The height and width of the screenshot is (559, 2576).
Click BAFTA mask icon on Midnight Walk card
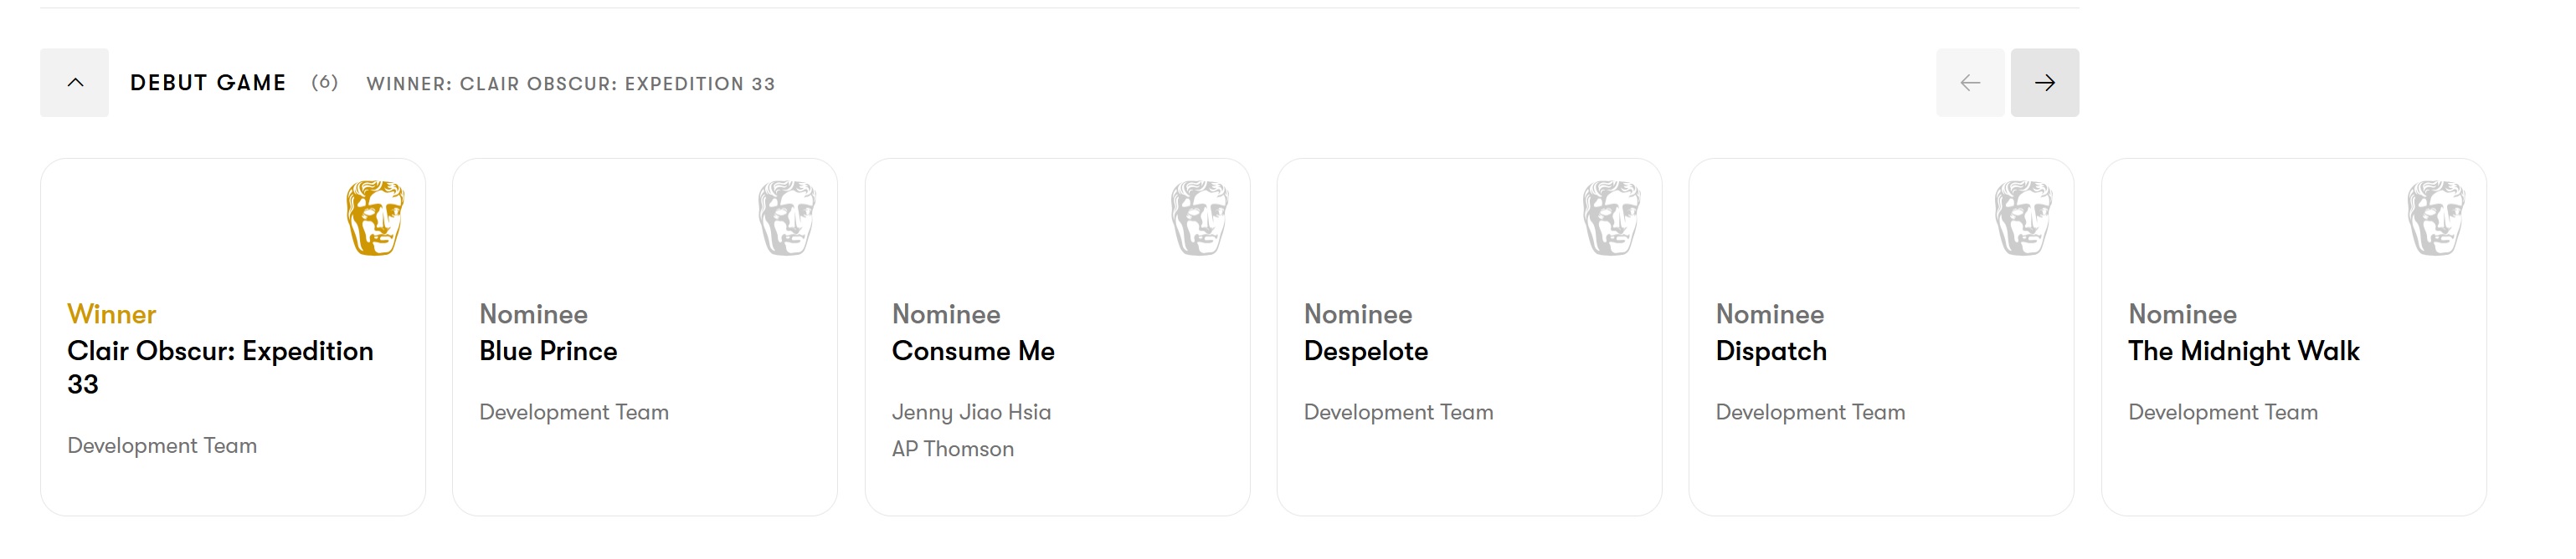pos(2436,217)
